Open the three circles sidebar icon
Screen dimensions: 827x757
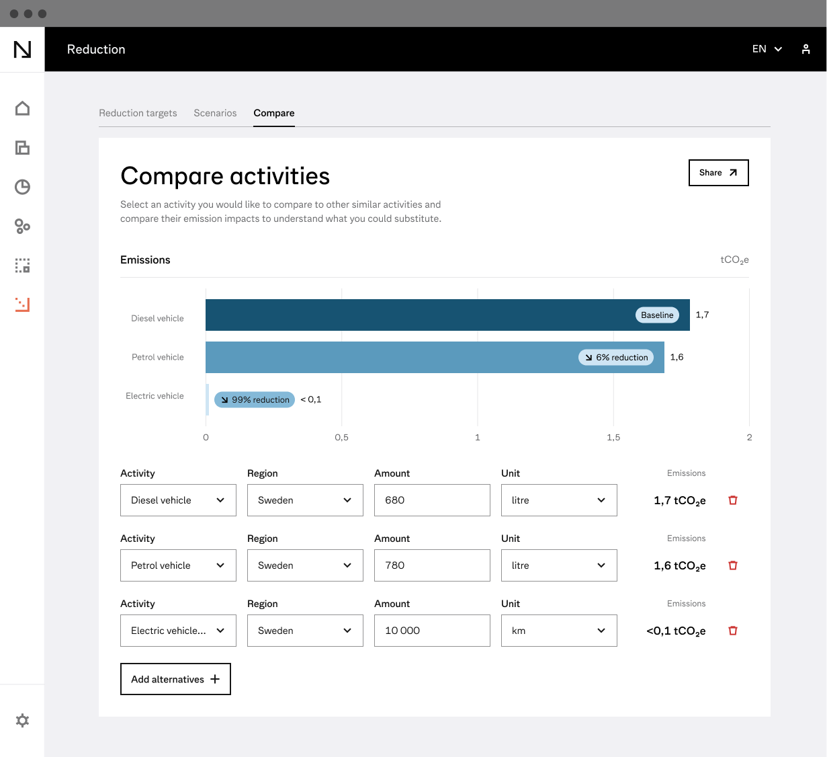point(22,226)
